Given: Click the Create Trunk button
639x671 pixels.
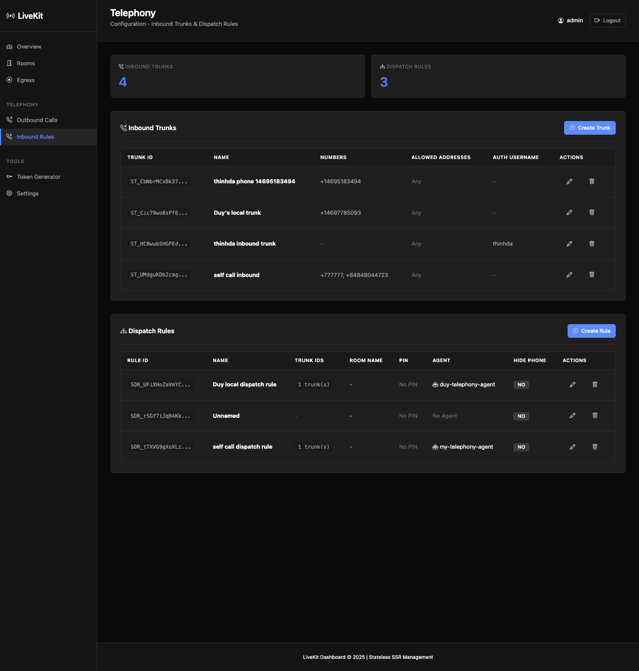Looking at the screenshot, I should 589,128.
